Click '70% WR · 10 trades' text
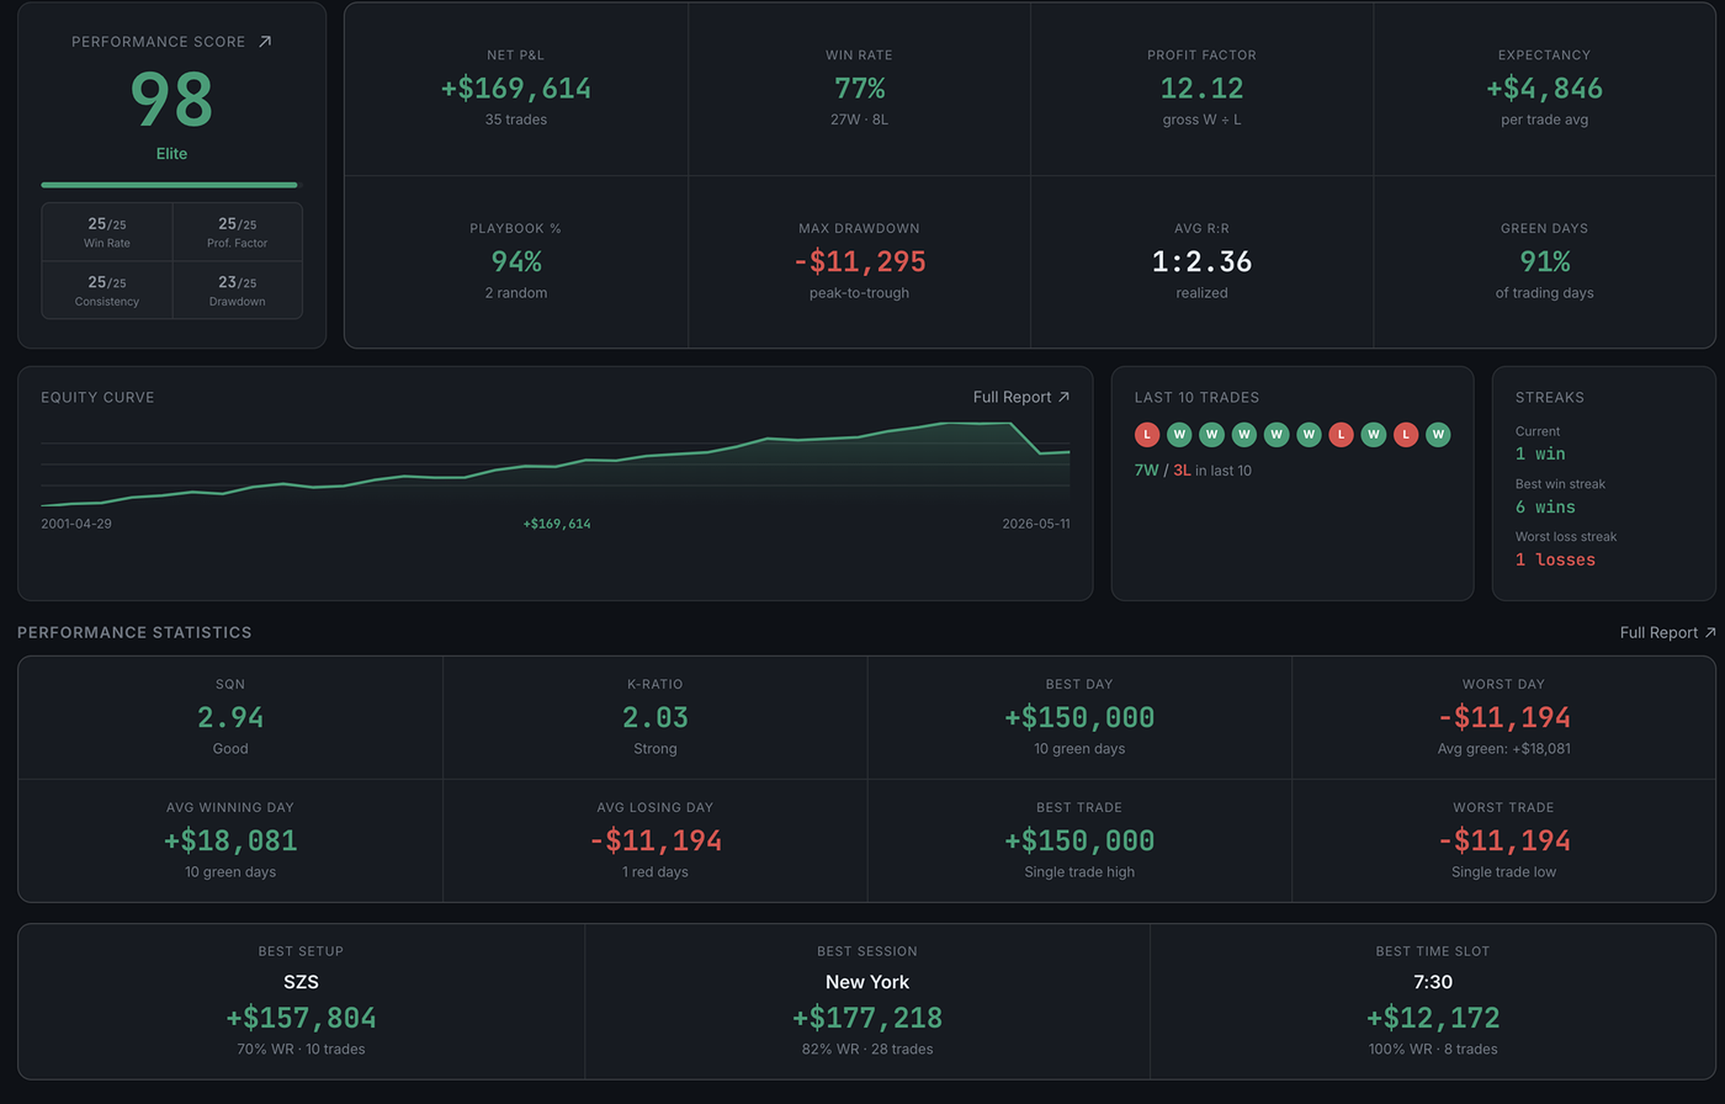1725x1104 pixels. [301, 1049]
